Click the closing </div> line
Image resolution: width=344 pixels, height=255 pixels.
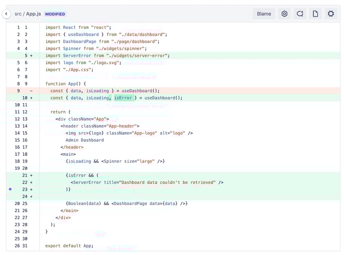[x=63, y=217]
